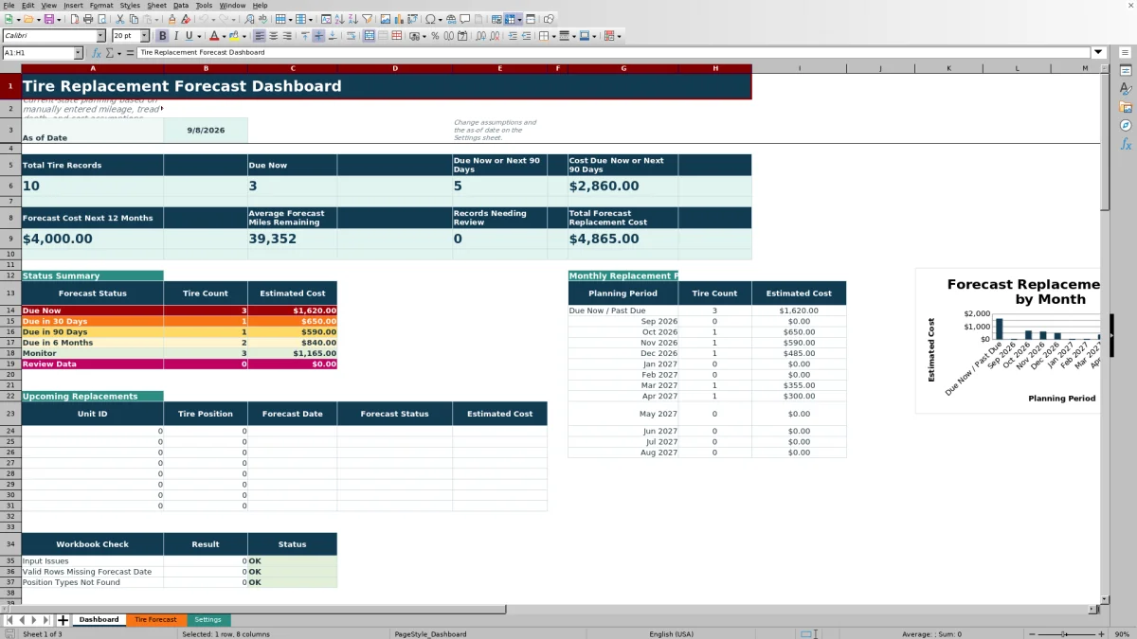
Task: Open sidebar Navigator compass icon
Action: [1126, 125]
